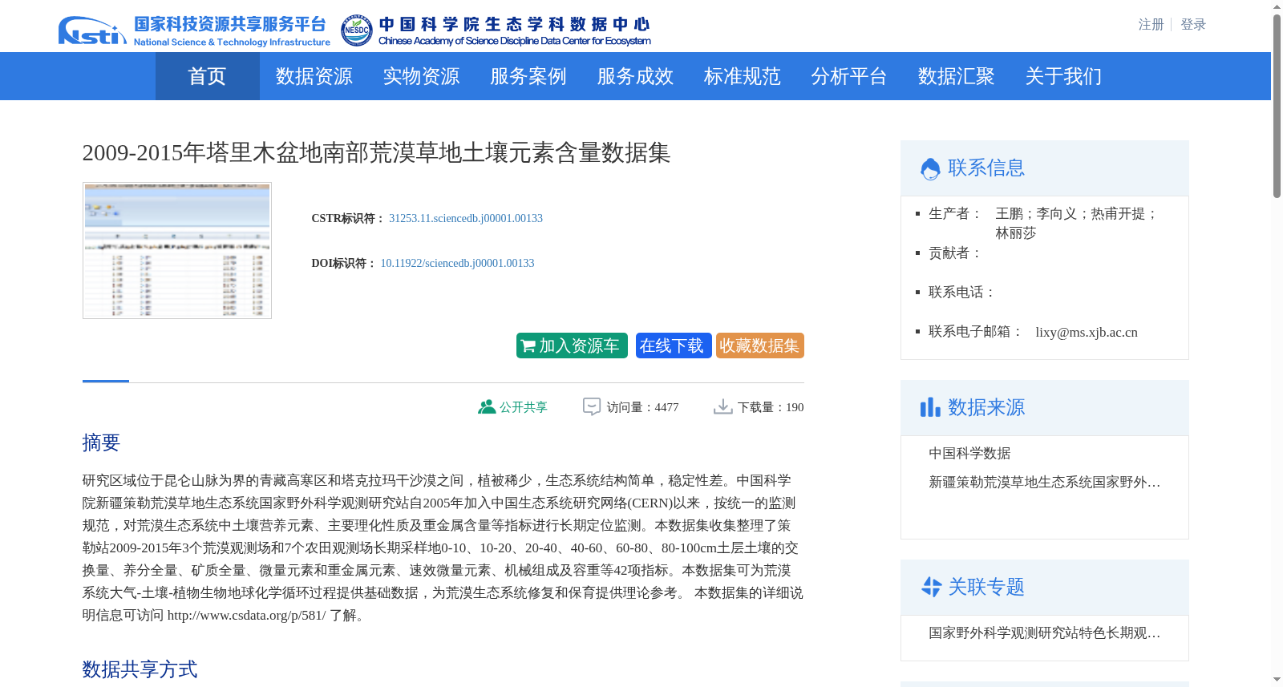Viewport: 1283px width, 687px height.
Task: Click the 下载量：190 counter text
Action: [771, 407]
